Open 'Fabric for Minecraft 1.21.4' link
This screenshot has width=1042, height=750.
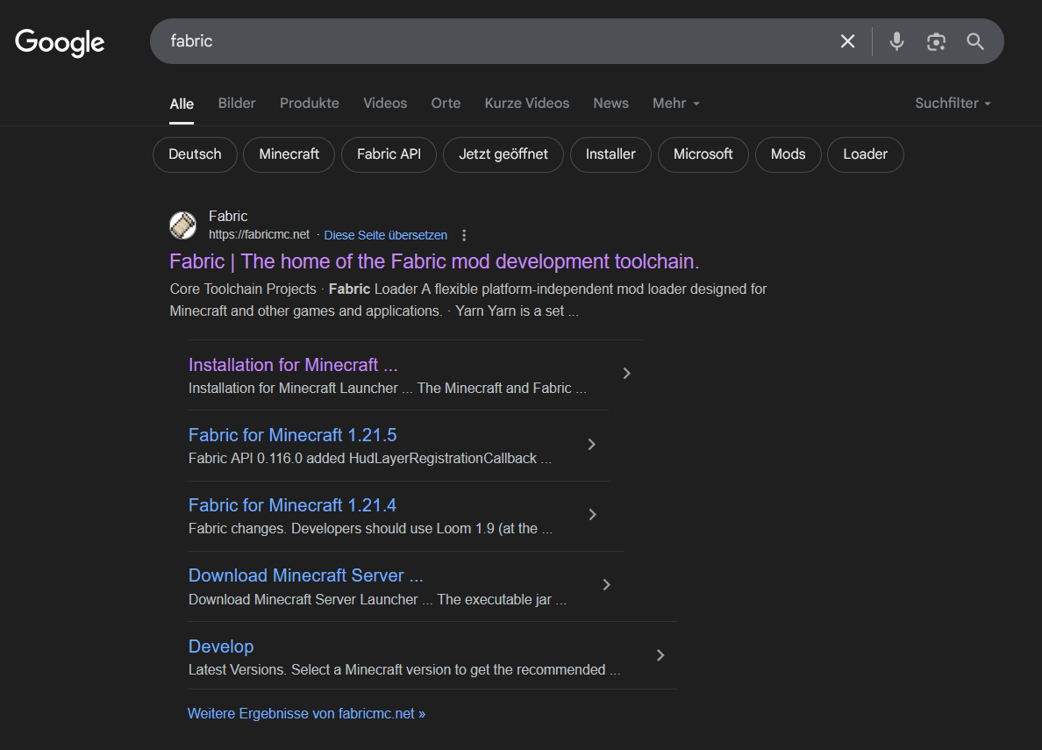pyautogui.click(x=292, y=505)
